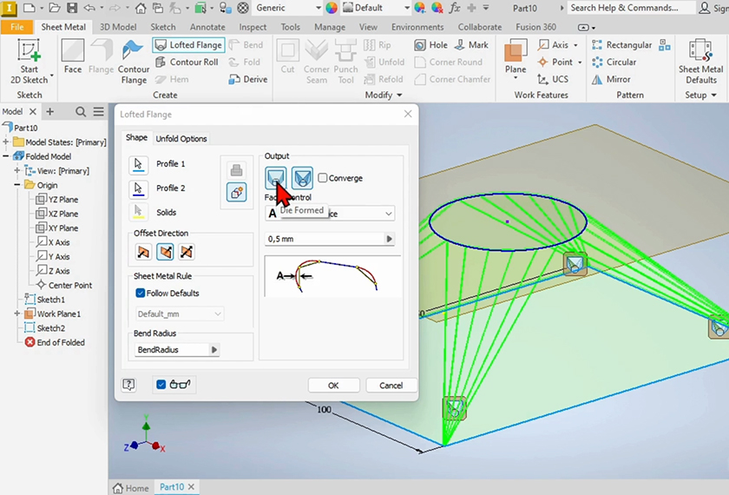Open the Environments ribbon tab
Screen dimensions: 729x495
[x=417, y=27]
